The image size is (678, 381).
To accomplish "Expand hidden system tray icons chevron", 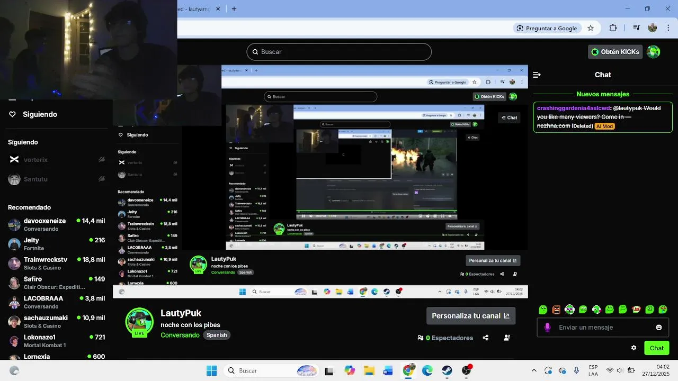I will (x=534, y=371).
